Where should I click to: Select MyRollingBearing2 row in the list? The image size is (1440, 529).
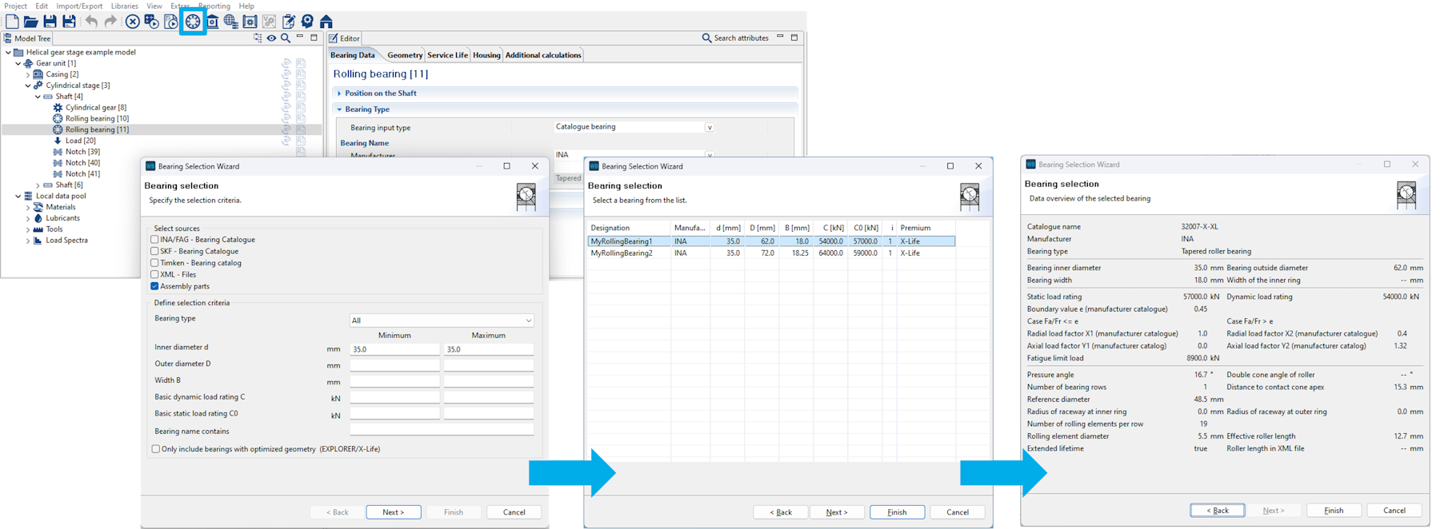pos(622,253)
